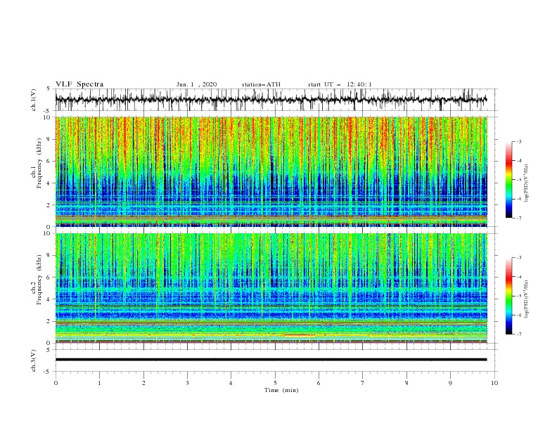Click the ch.3 flat voltage trace
Screen dimensions: 557x430
(271, 360)
